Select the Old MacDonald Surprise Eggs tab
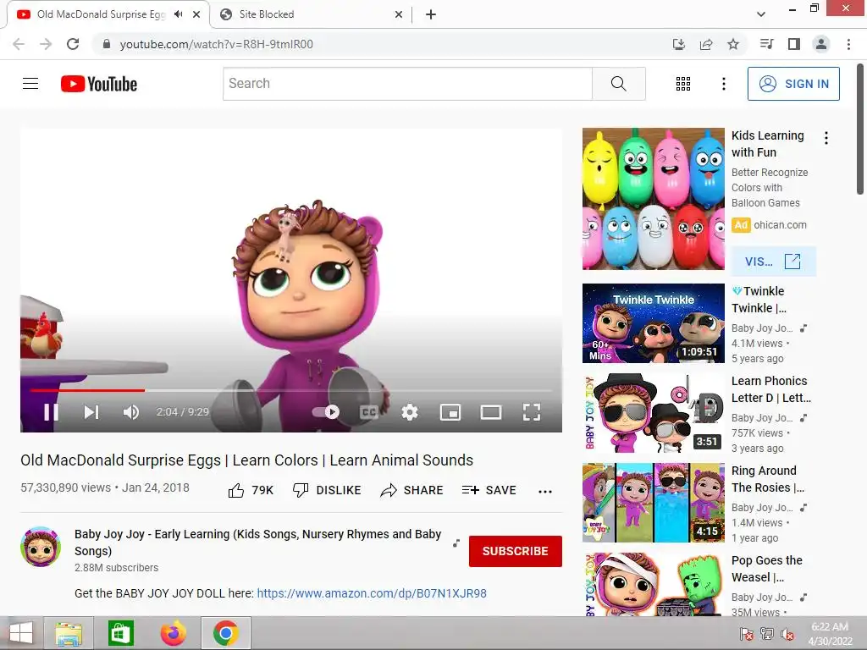This screenshot has width=867, height=650. click(101, 14)
